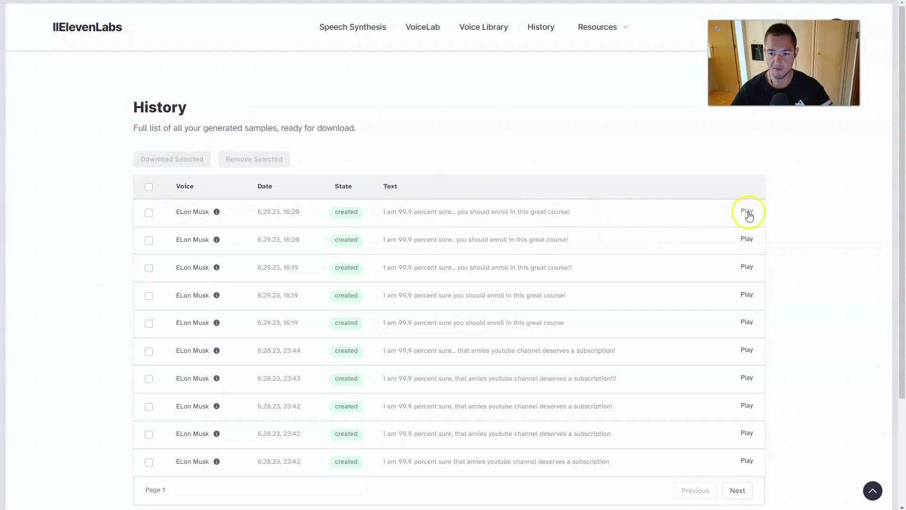
Task: Toggle select all rows checkbox
Action: click(149, 186)
